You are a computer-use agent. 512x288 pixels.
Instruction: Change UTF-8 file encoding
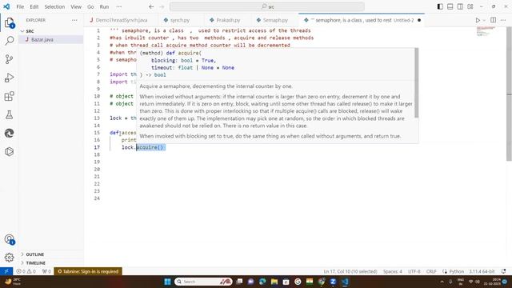point(414,271)
